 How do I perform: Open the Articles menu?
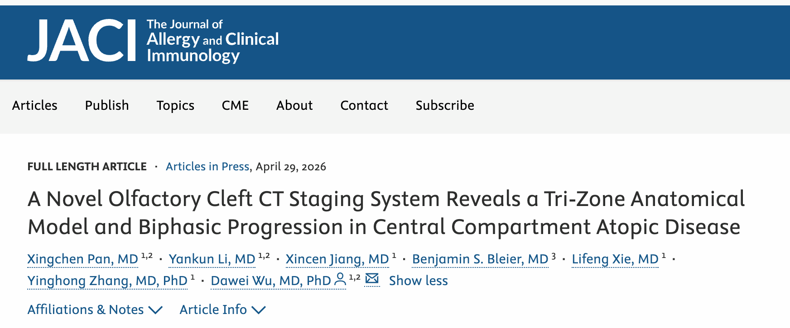point(35,105)
